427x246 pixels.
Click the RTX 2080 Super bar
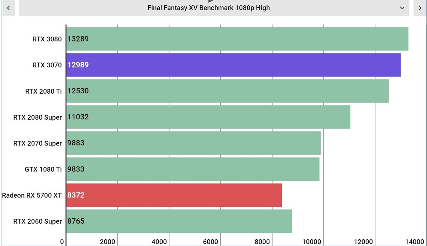coord(208,117)
